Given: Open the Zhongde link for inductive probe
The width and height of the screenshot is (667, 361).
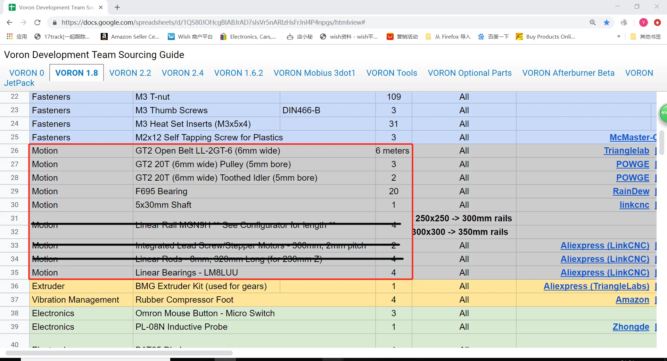Looking at the screenshot, I should pos(631,327).
